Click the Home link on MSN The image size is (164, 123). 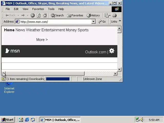9,30
